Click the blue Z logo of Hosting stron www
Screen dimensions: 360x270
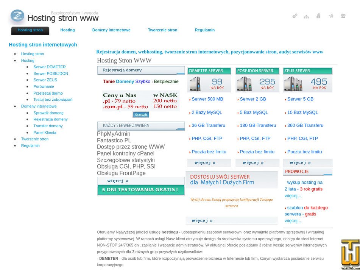tap(16, 16)
